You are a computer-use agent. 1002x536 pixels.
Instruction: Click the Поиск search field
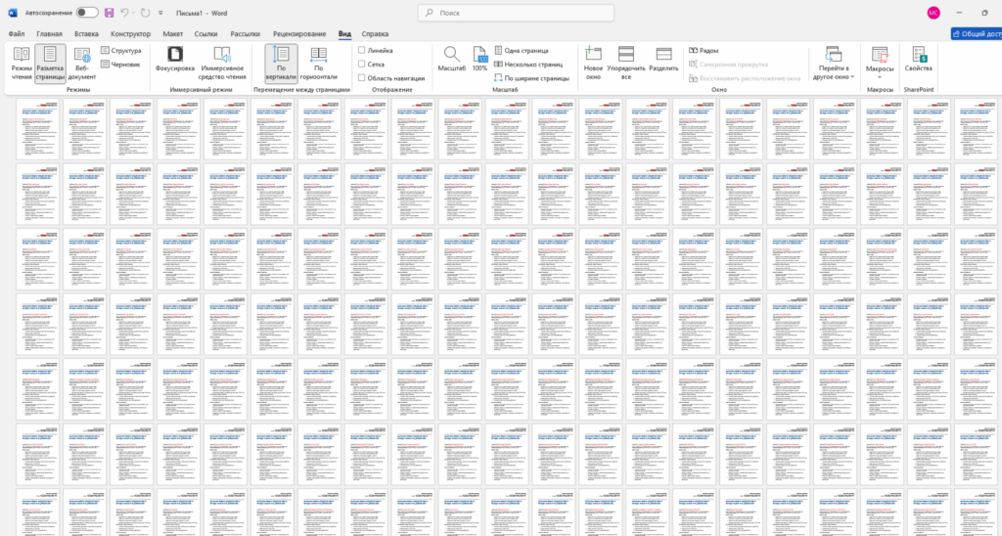point(517,13)
